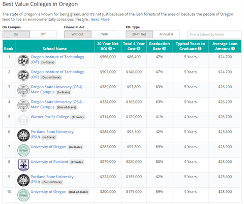Click the Portland State University In-State logo

23,135
